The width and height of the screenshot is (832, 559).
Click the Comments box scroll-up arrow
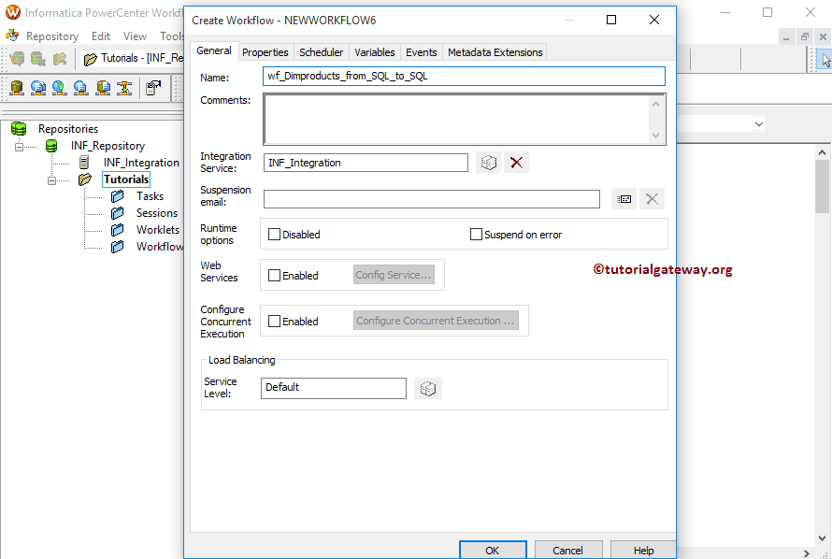[x=656, y=104]
